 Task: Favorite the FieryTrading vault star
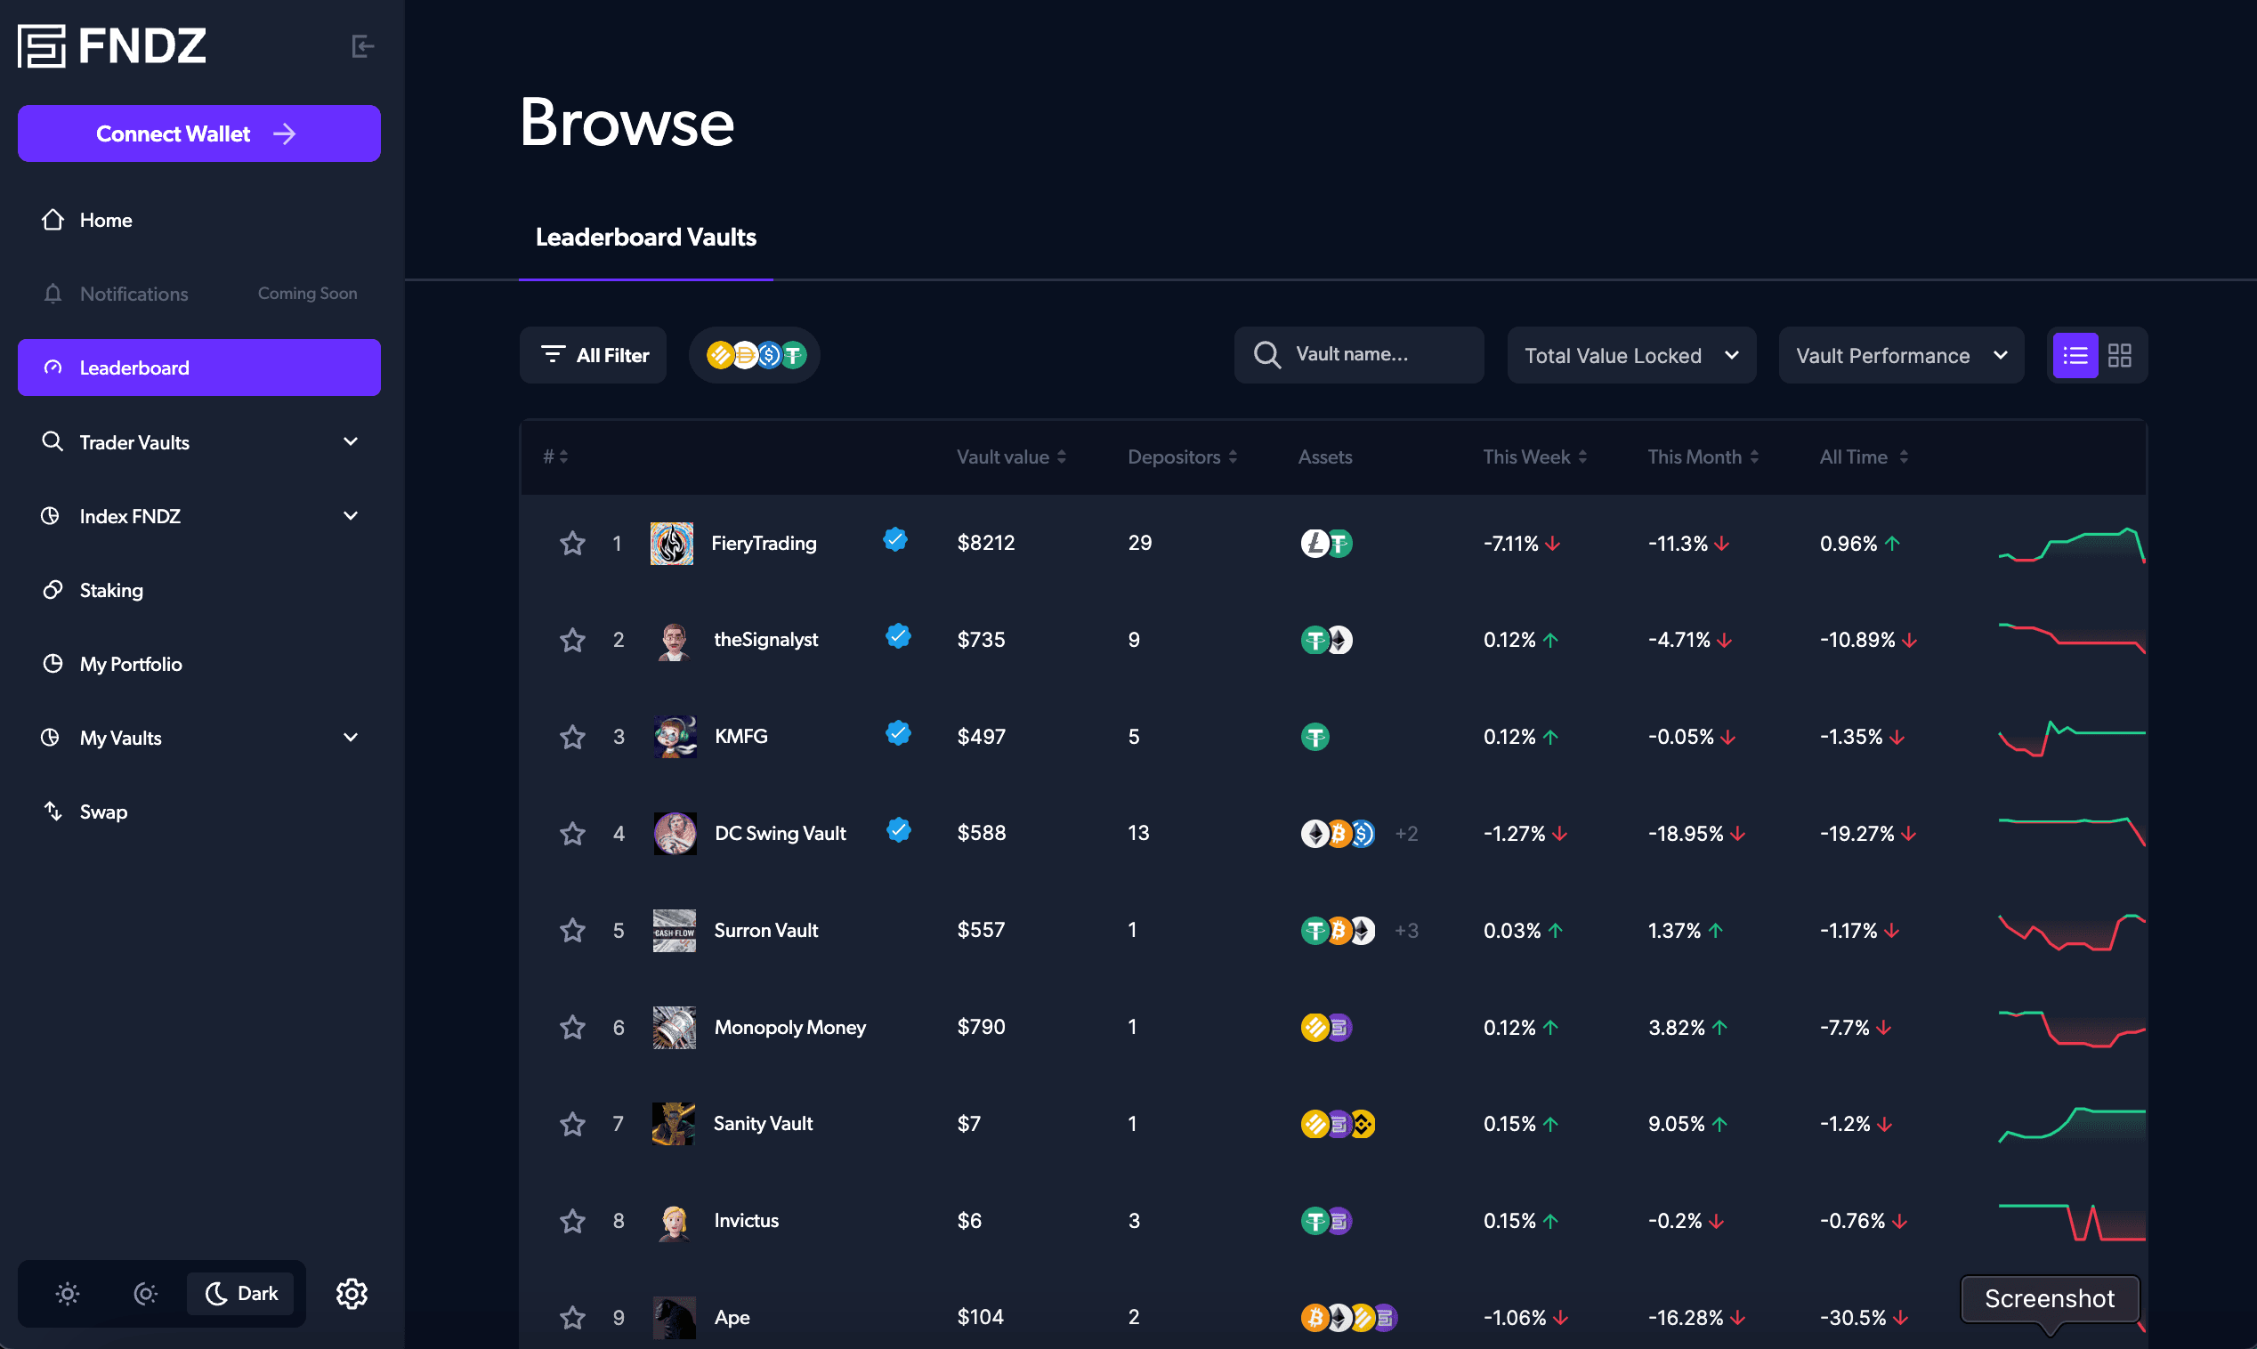click(571, 544)
